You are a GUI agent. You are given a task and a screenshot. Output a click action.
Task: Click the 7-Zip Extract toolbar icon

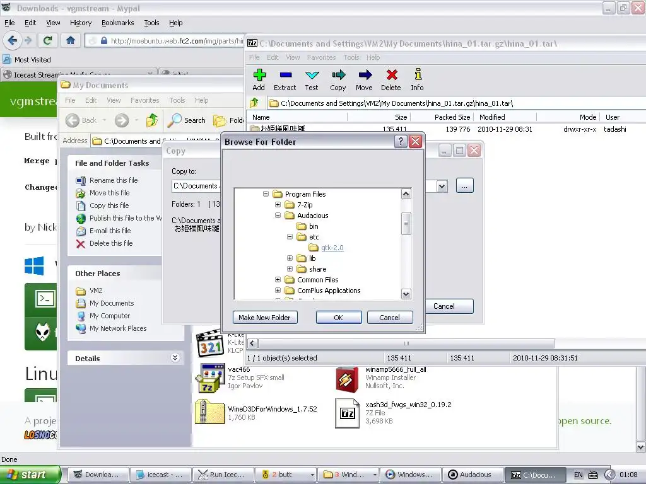[285, 76]
